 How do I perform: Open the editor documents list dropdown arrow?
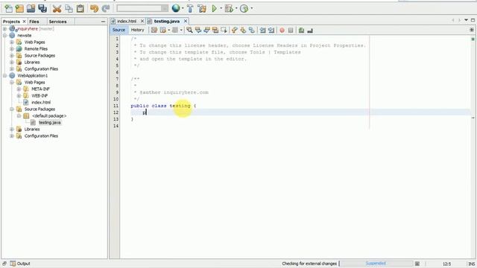tap(466, 20)
